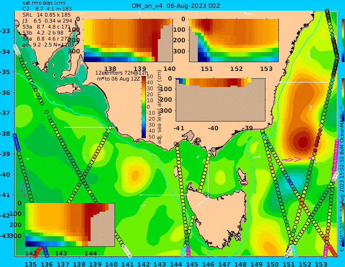
Task: Select the 'adj. sea level anomaly (cm)' label
Action: pos(159,107)
